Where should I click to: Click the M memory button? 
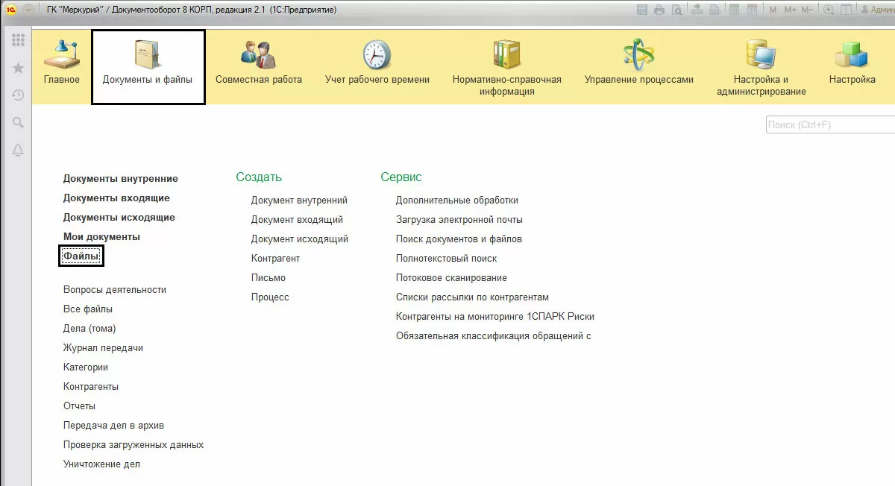[x=773, y=10]
